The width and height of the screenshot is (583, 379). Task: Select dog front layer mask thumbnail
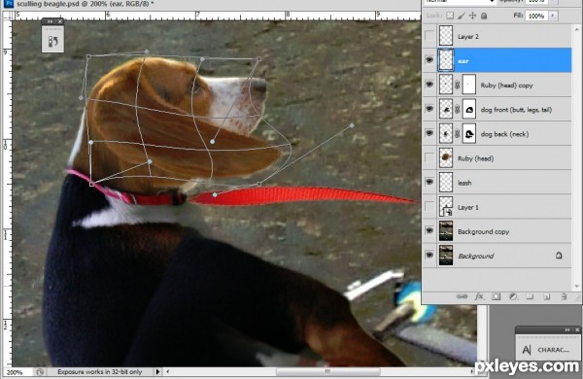(469, 110)
